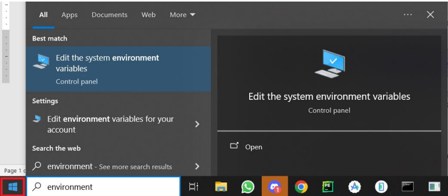Open the phone emulator taskbar icon
The image size is (448, 196).
pos(381,187)
